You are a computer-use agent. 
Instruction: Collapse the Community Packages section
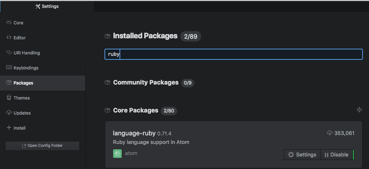146,83
